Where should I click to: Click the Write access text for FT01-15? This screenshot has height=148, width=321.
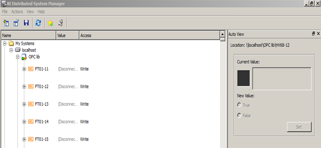[84, 140]
